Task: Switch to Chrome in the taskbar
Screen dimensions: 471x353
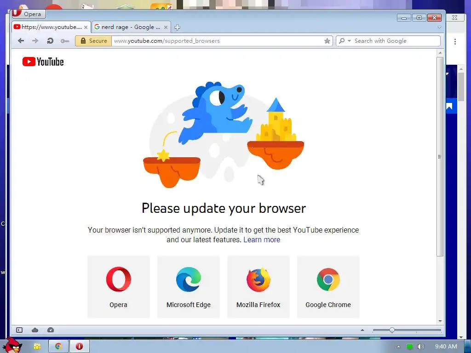Action: click(58, 347)
